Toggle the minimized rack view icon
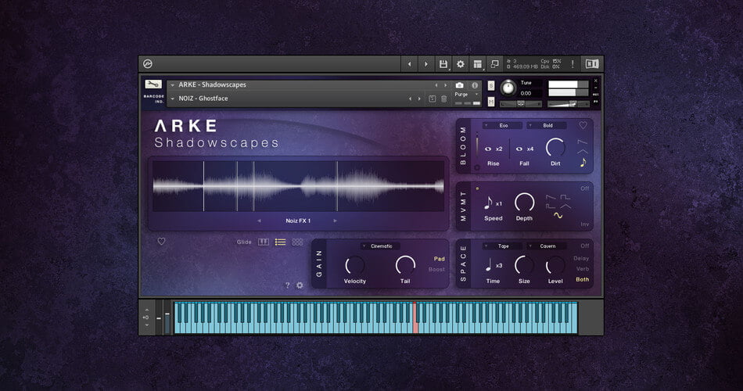Viewport: 743px width, 391px height. (494, 64)
